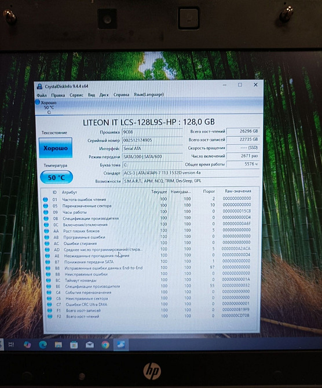The width and height of the screenshot is (322, 388).
Task: Click status icon of attribute AA
Action: coord(46,231)
